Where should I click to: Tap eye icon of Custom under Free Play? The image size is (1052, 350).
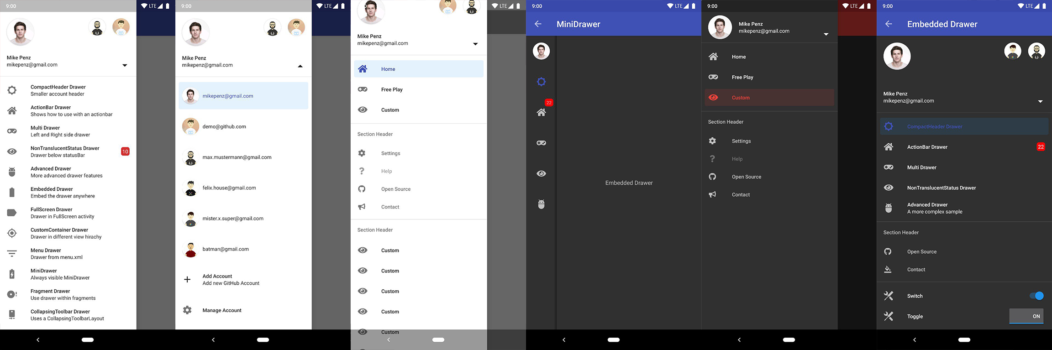(x=363, y=110)
